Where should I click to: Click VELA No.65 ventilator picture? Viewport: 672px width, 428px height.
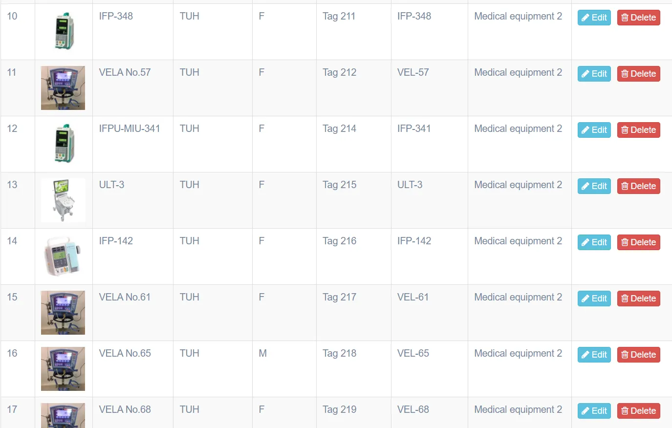click(x=63, y=369)
